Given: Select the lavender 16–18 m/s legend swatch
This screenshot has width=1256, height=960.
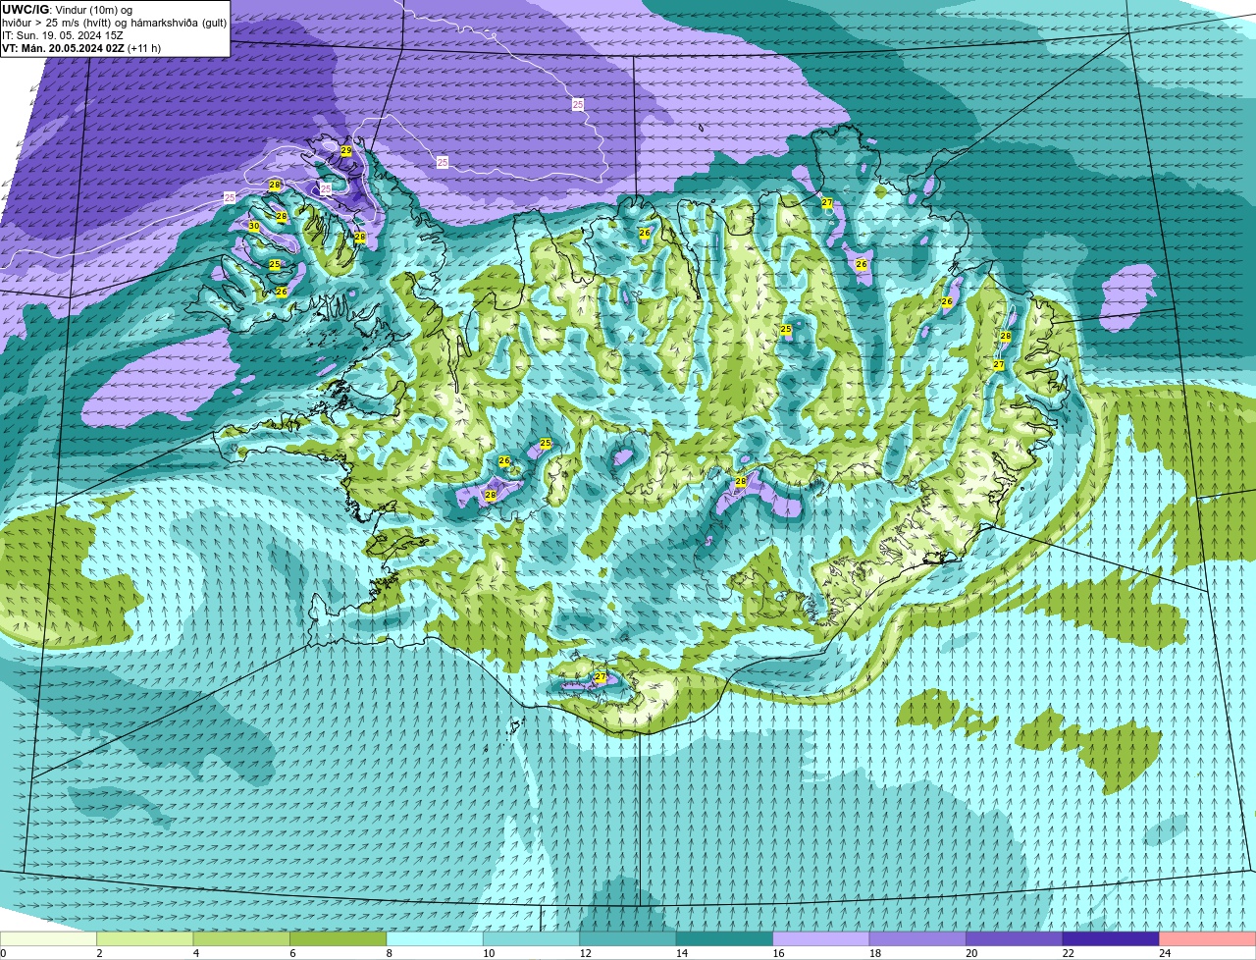Looking at the screenshot, I should point(821,938).
